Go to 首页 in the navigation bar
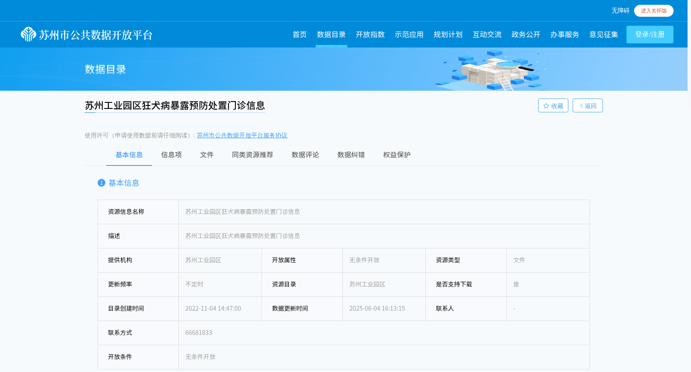The image size is (691, 372). [300, 35]
